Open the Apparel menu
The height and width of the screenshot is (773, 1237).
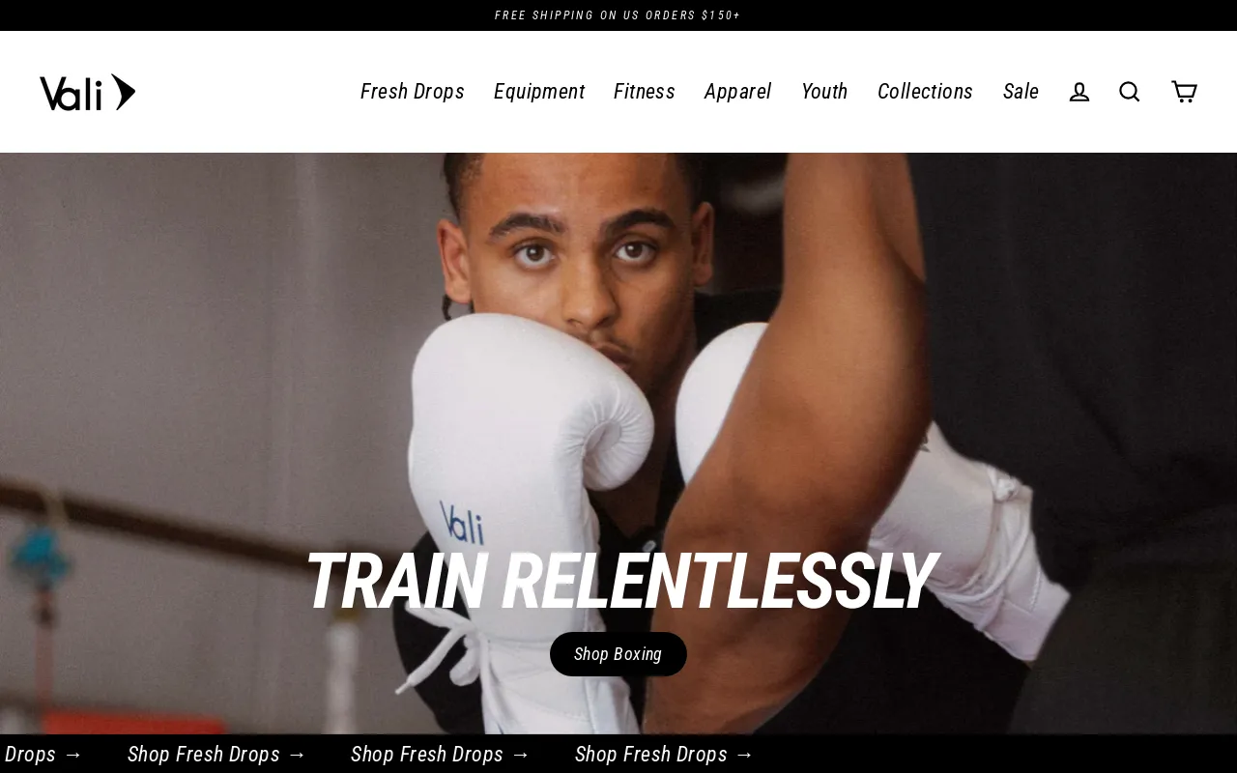[x=738, y=92]
